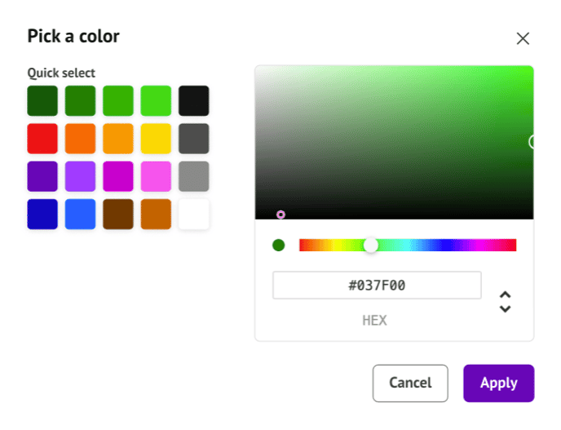The height and width of the screenshot is (430, 561).
Task: Click the HEX format label
Action: click(374, 321)
